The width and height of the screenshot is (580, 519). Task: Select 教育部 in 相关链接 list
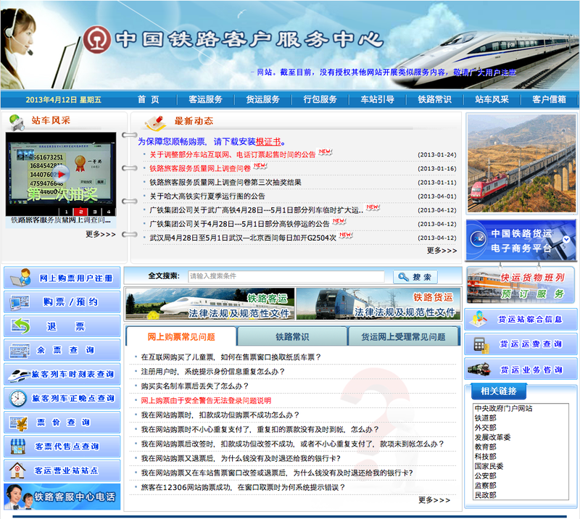[485, 447]
